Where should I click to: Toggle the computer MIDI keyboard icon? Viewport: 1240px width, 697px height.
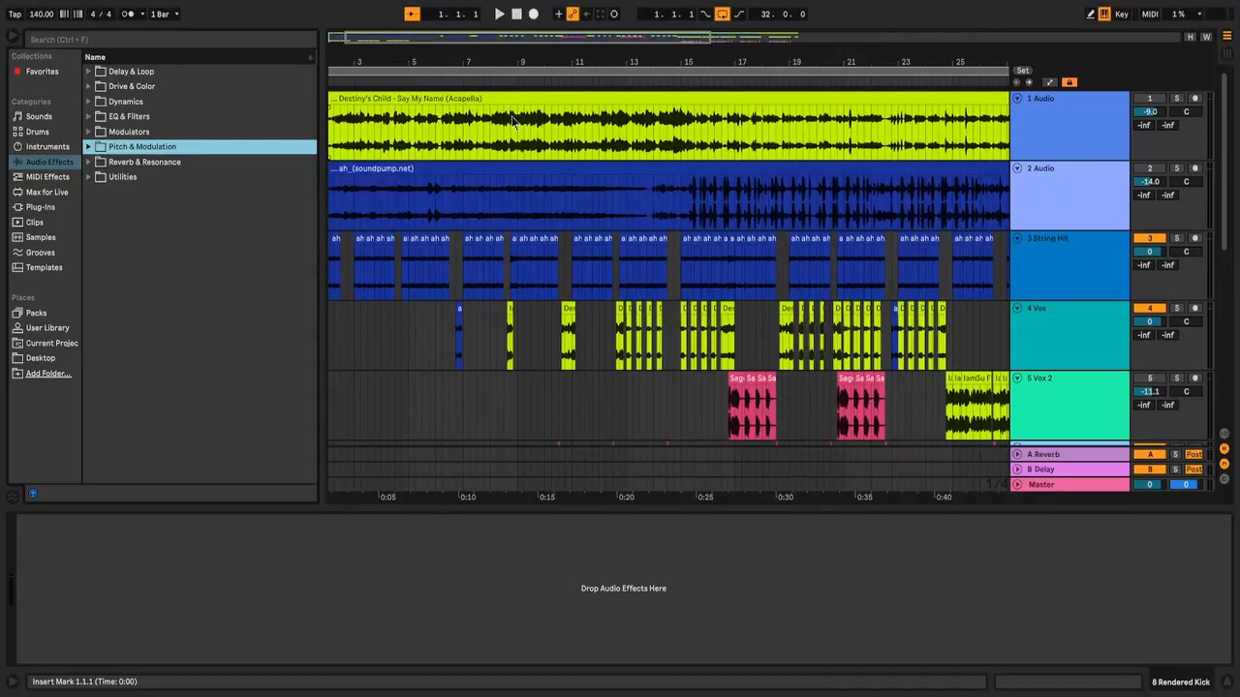1104,15
